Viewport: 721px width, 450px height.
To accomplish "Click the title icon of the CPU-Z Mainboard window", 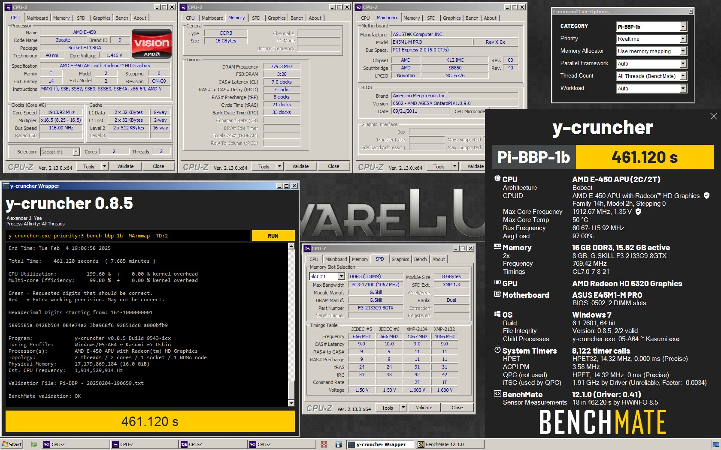I will pyautogui.click(x=359, y=7).
